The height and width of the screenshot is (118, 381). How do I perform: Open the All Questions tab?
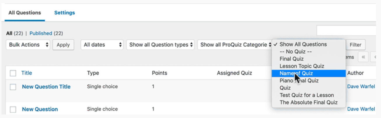tap(25, 13)
